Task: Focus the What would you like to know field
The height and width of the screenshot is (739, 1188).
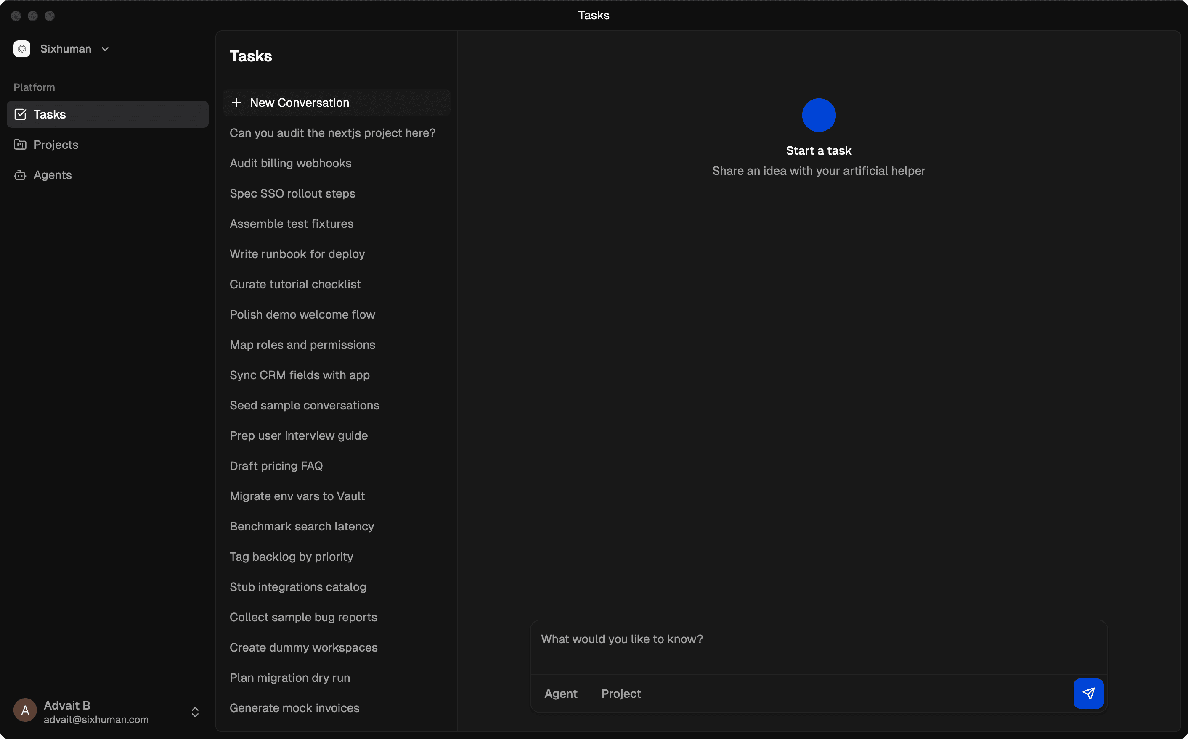Action: [x=818, y=646]
